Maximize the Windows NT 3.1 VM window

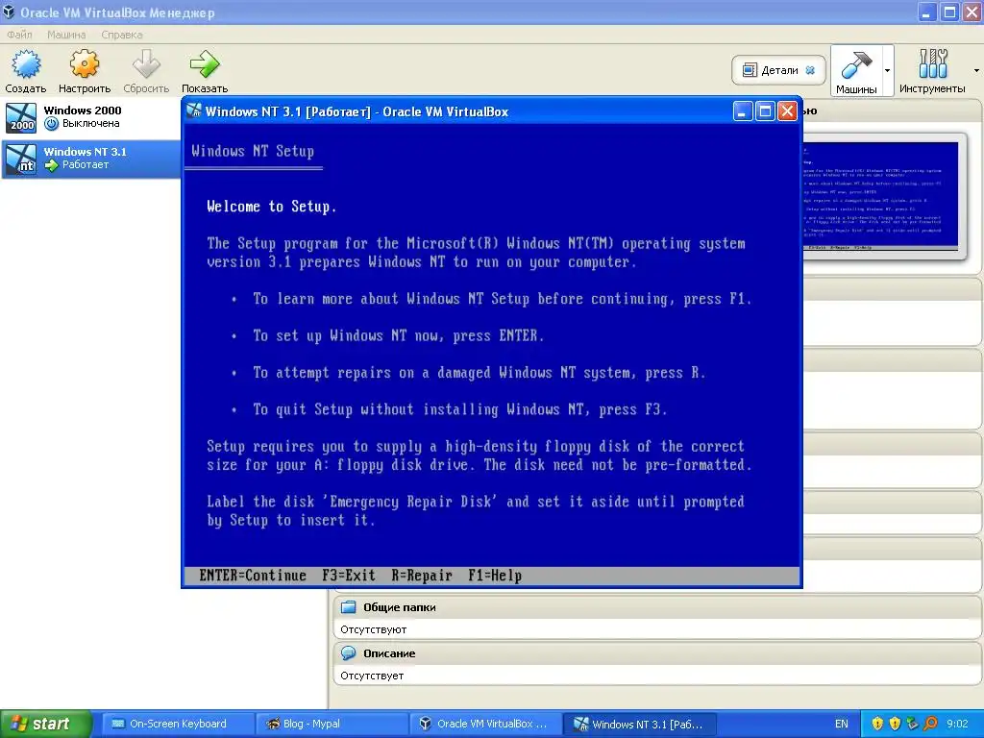pos(765,111)
